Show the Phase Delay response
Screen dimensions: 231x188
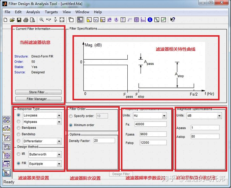tap(116, 20)
